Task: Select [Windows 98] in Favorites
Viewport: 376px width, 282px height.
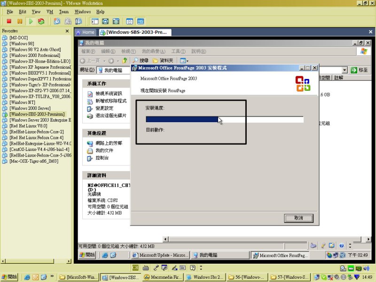Action: click(x=22, y=44)
